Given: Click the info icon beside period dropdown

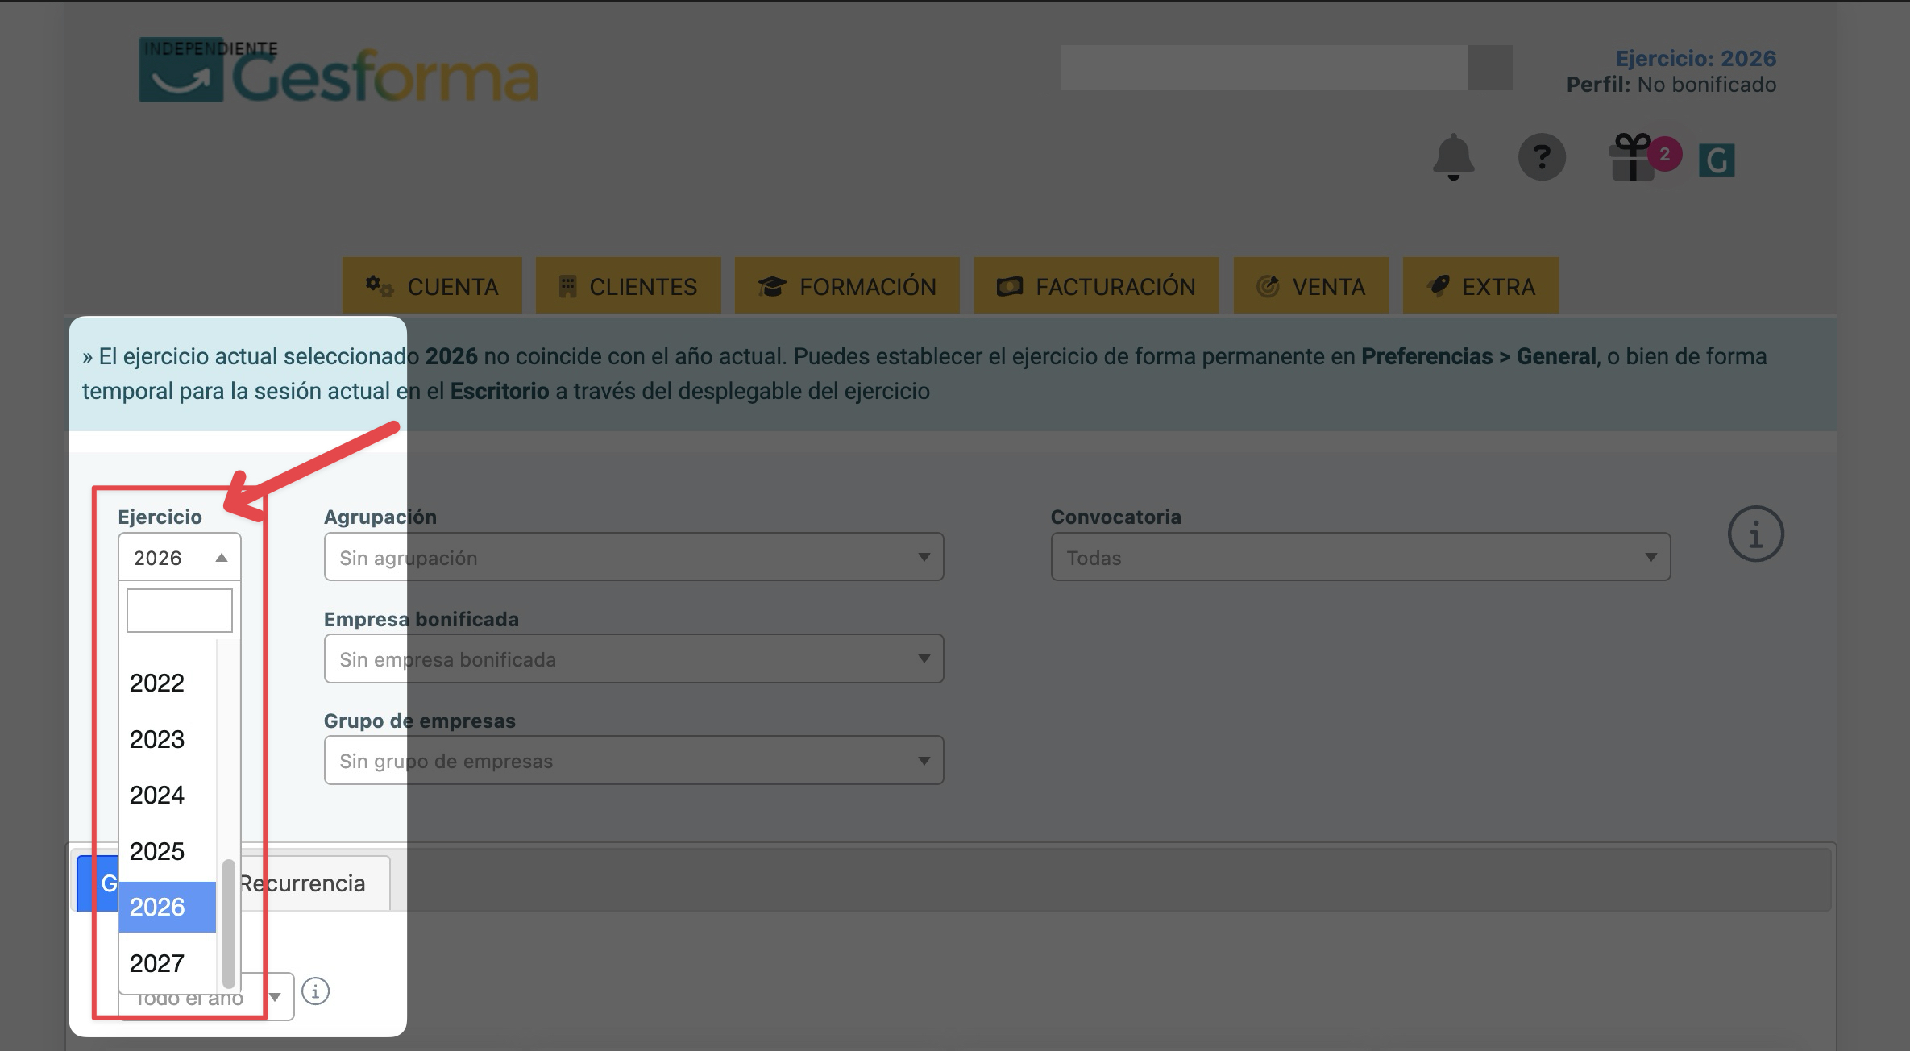Looking at the screenshot, I should (315, 991).
